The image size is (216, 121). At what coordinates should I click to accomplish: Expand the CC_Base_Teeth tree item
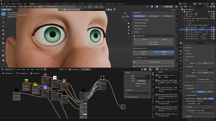pyautogui.click(x=185, y=37)
